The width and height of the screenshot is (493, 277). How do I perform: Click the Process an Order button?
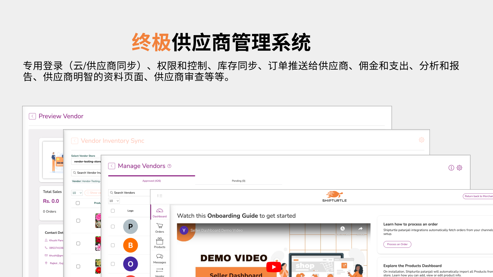[397, 244]
